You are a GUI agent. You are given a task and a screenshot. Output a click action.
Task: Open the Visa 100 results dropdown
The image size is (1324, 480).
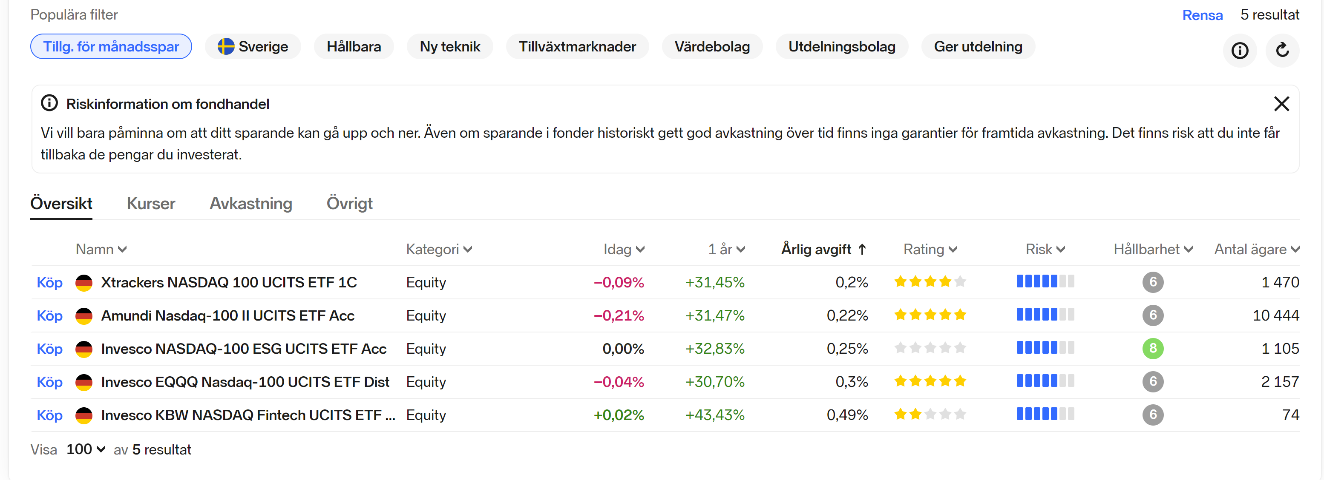86,449
